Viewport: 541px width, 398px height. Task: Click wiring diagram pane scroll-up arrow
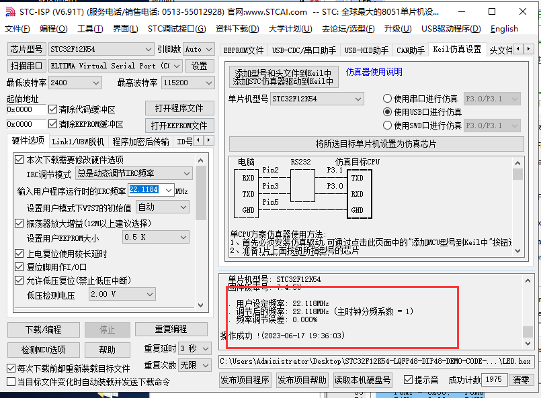[517, 163]
